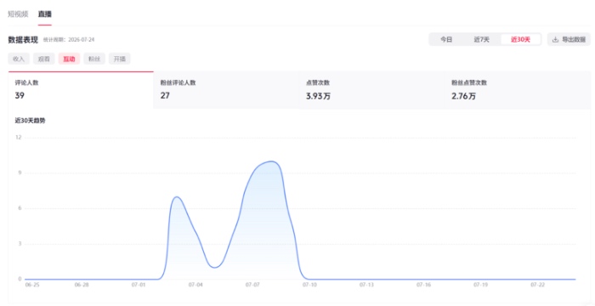Viewport: 595px width, 306px height.
Task: Choose the 近7天 time range
Action: (x=482, y=39)
